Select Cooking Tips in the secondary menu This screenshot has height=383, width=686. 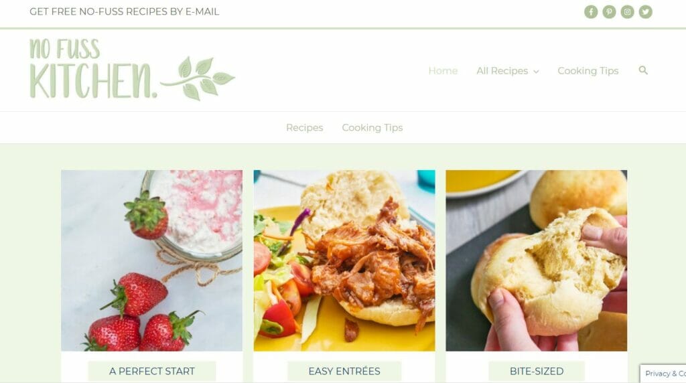point(372,128)
